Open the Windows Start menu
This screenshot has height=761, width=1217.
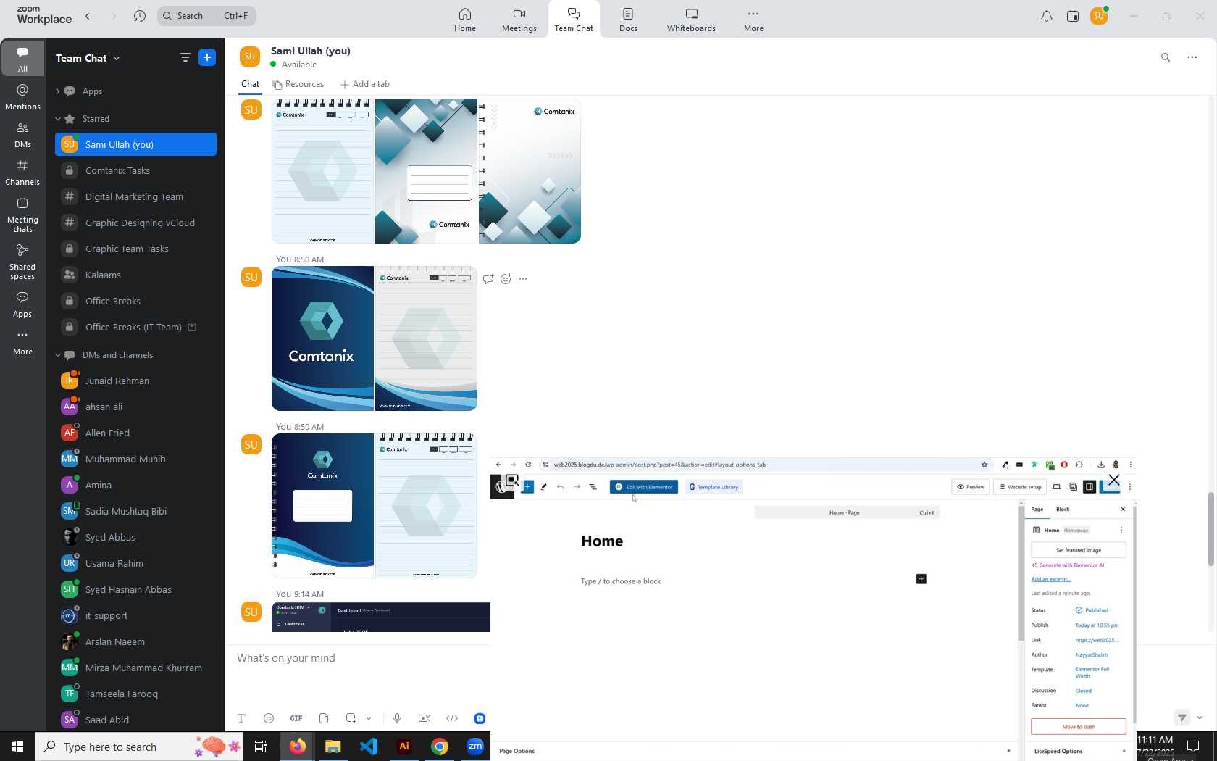point(17,747)
